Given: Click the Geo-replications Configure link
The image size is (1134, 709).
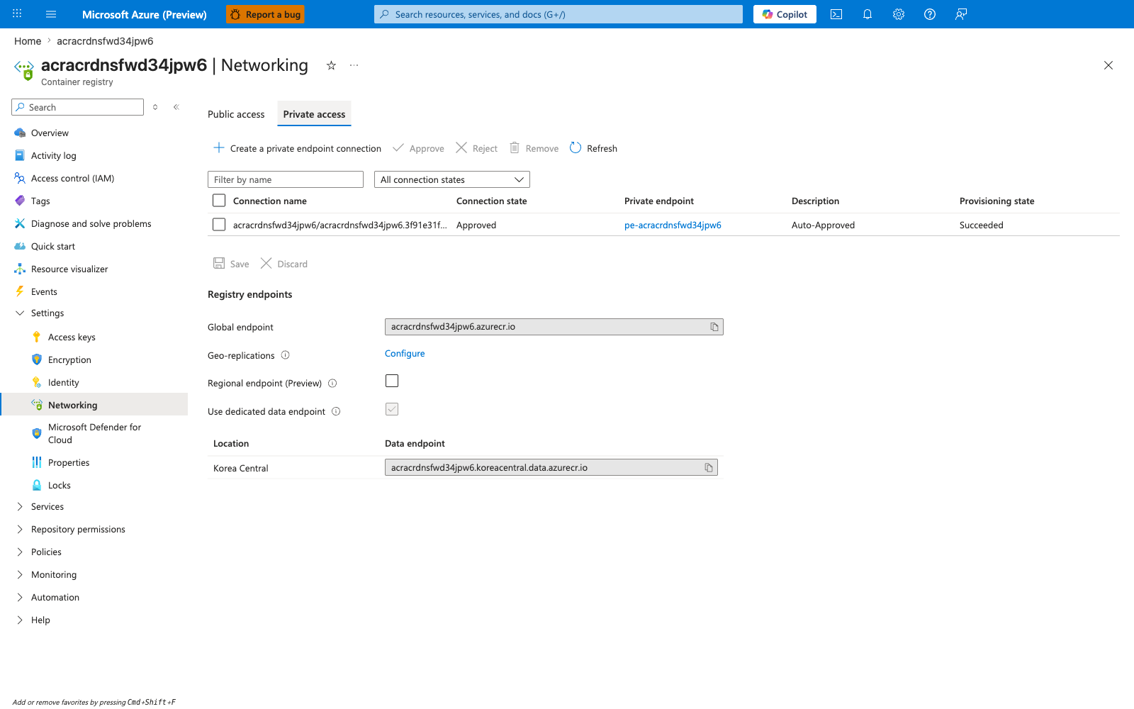Looking at the screenshot, I should (405, 353).
